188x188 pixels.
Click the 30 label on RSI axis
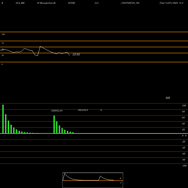(x=3, y=55)
